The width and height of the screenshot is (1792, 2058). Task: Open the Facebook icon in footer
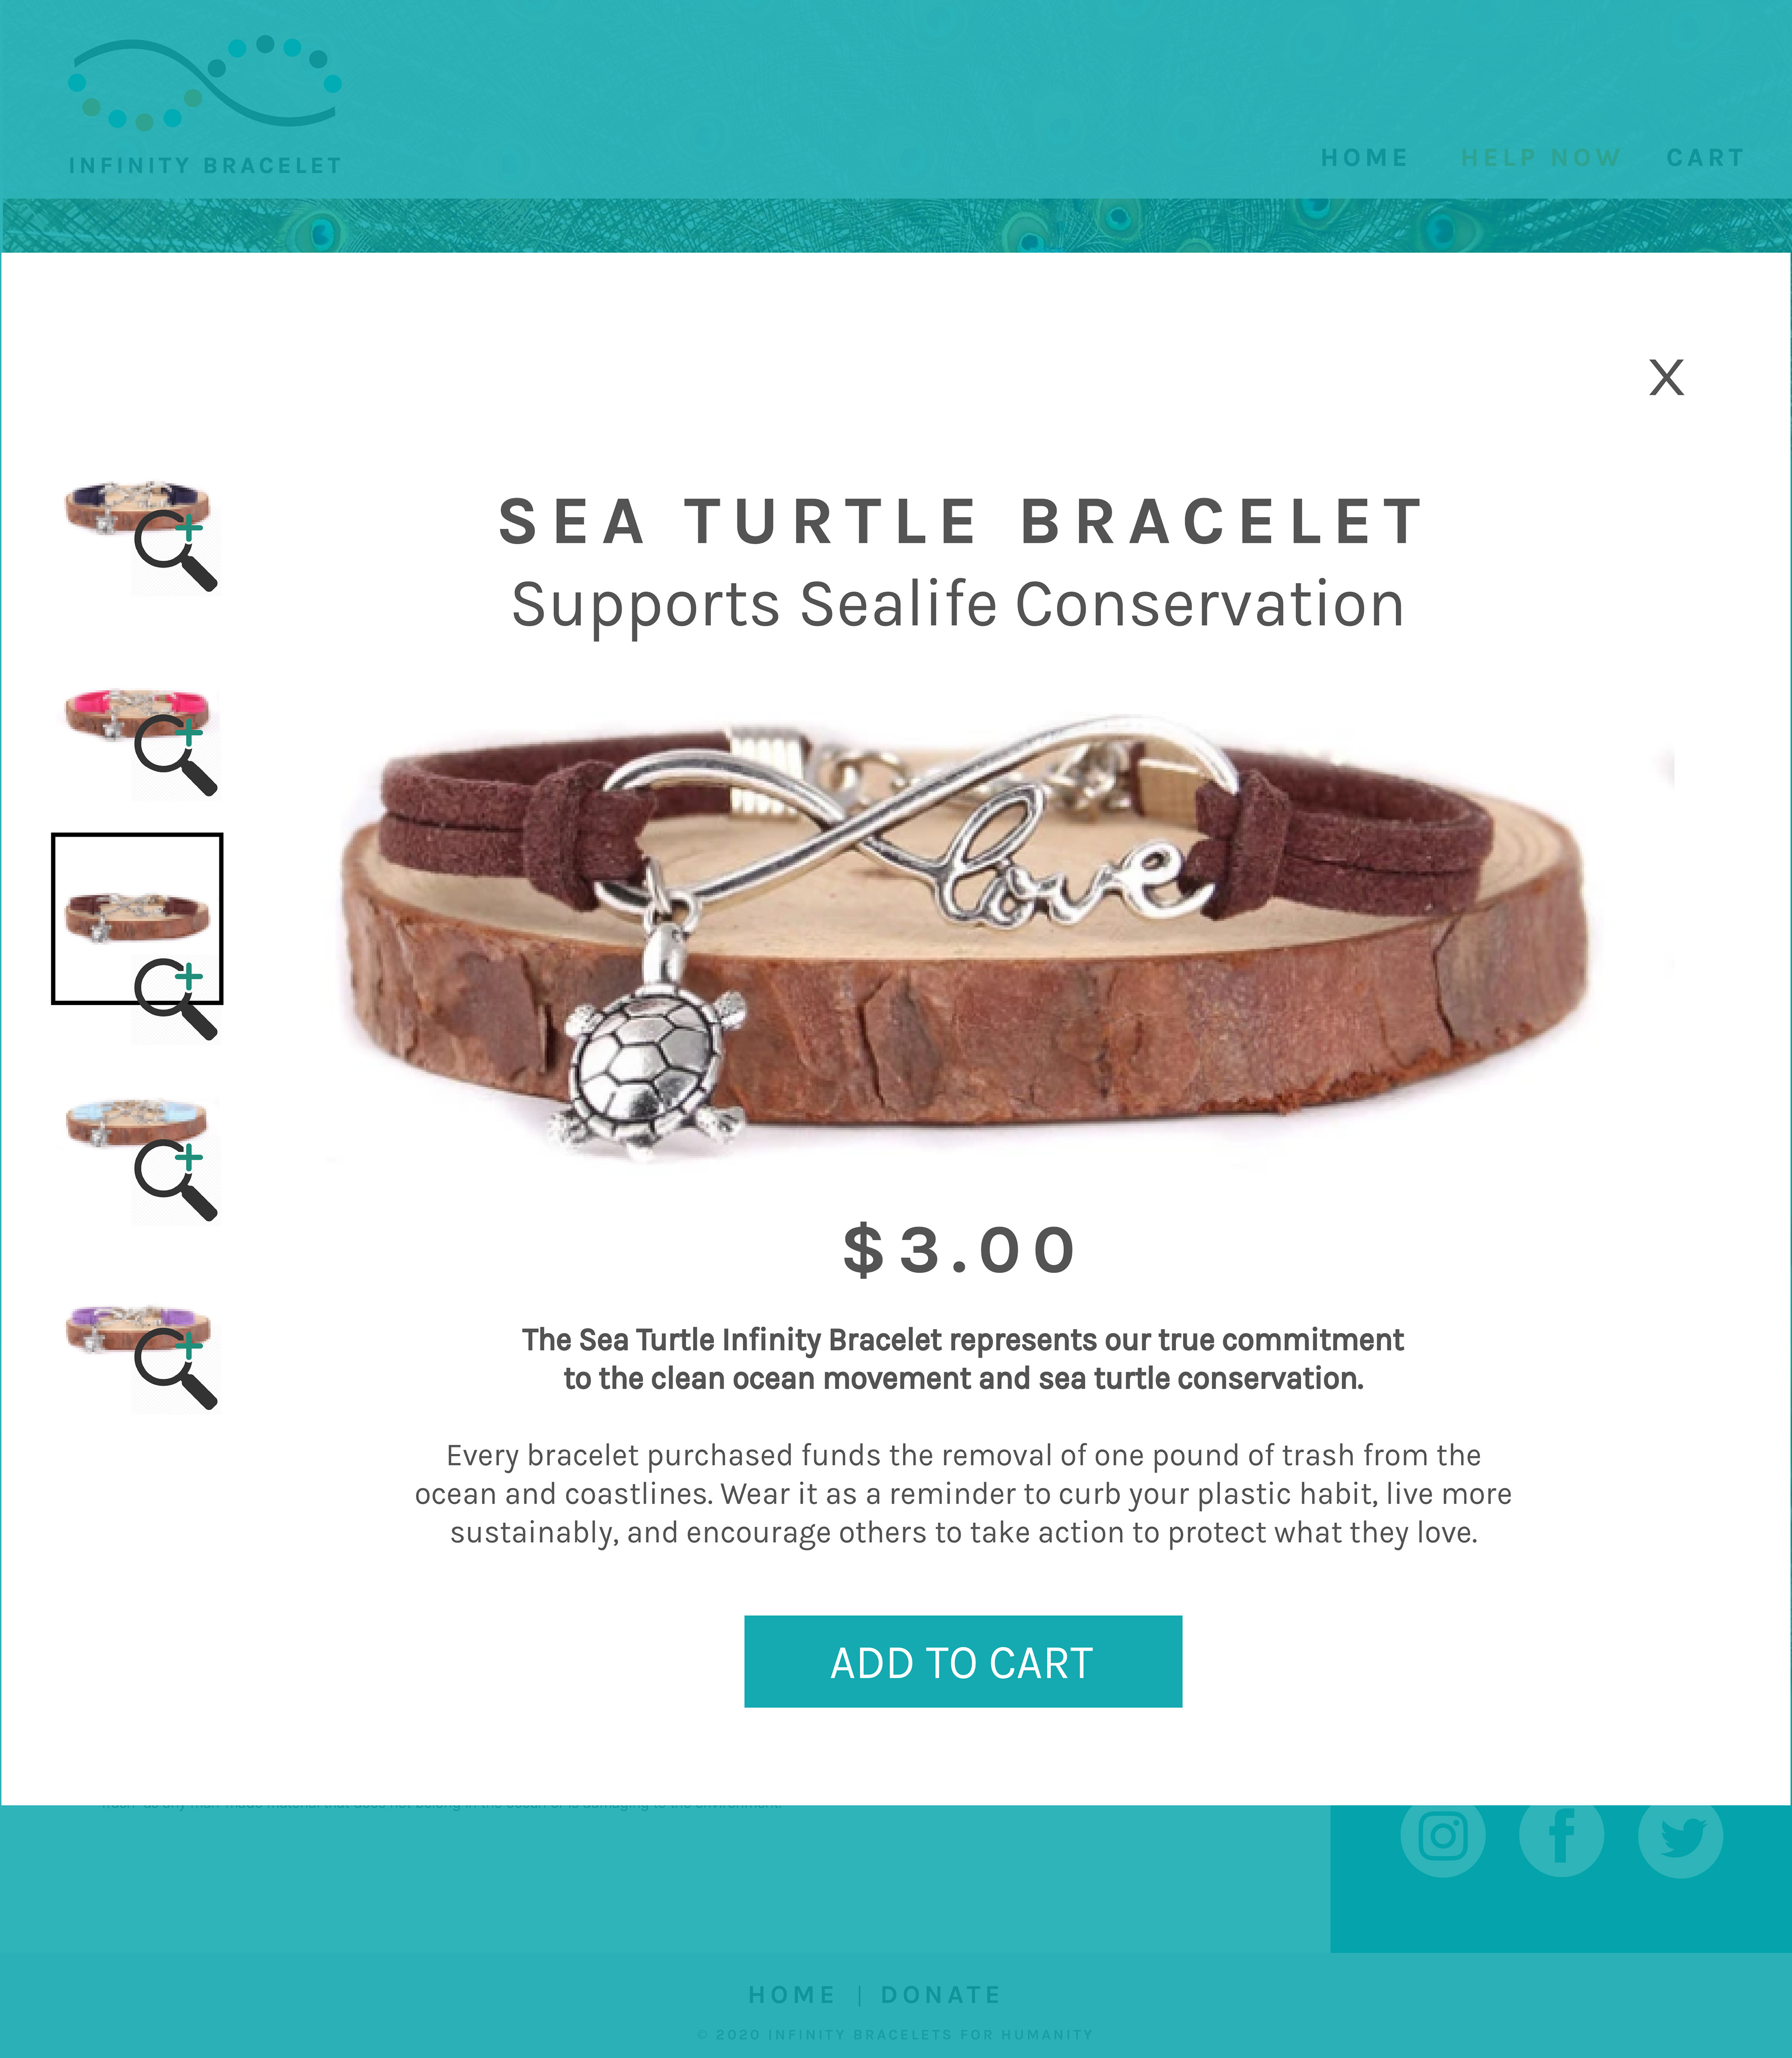coord(1561,1835)
